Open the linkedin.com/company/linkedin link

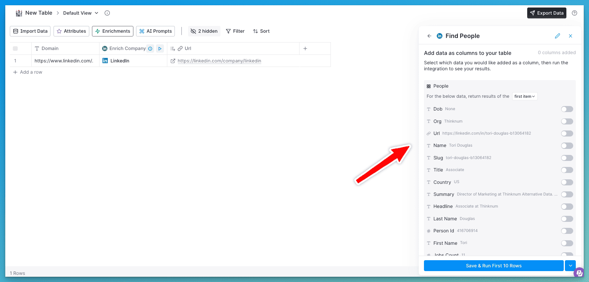[219, 61]
